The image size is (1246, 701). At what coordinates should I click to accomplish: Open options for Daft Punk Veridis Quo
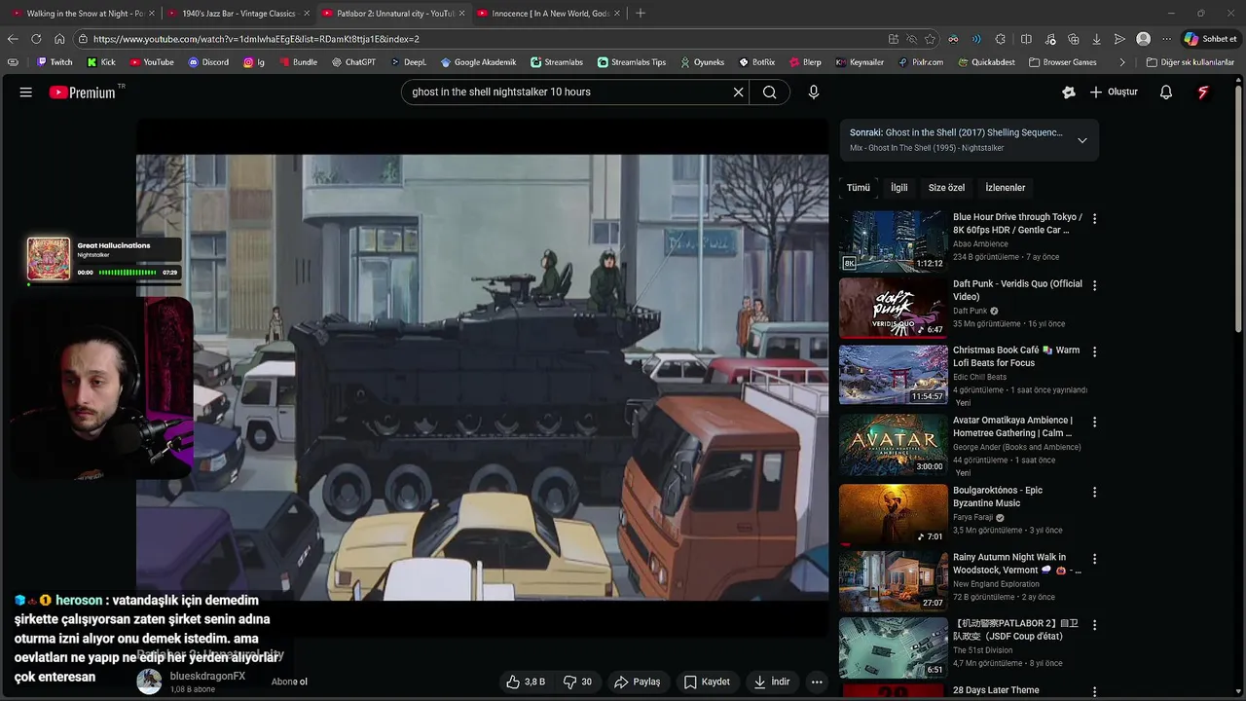pos(1094,285)
